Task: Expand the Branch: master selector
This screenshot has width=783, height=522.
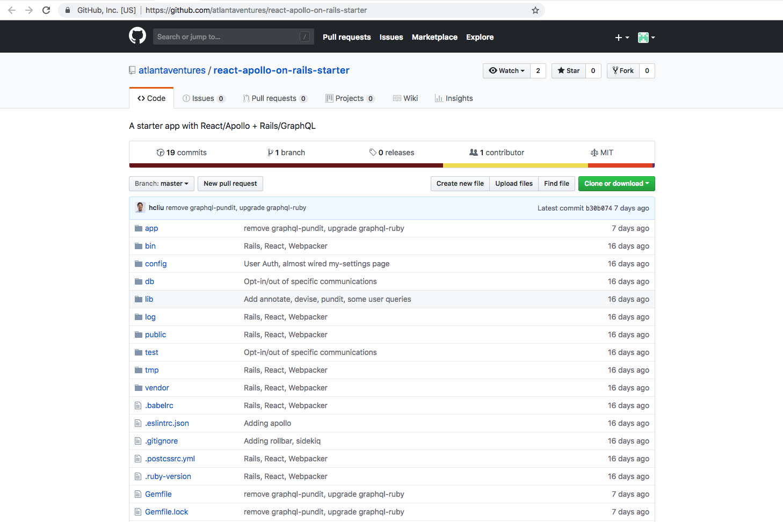Action: coord(161,184)
